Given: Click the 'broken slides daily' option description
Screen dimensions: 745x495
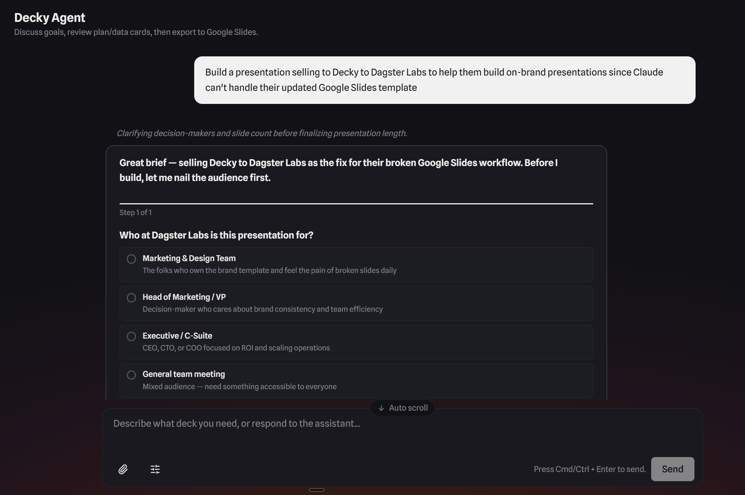Looking at the screenshot, I should 269,271.
